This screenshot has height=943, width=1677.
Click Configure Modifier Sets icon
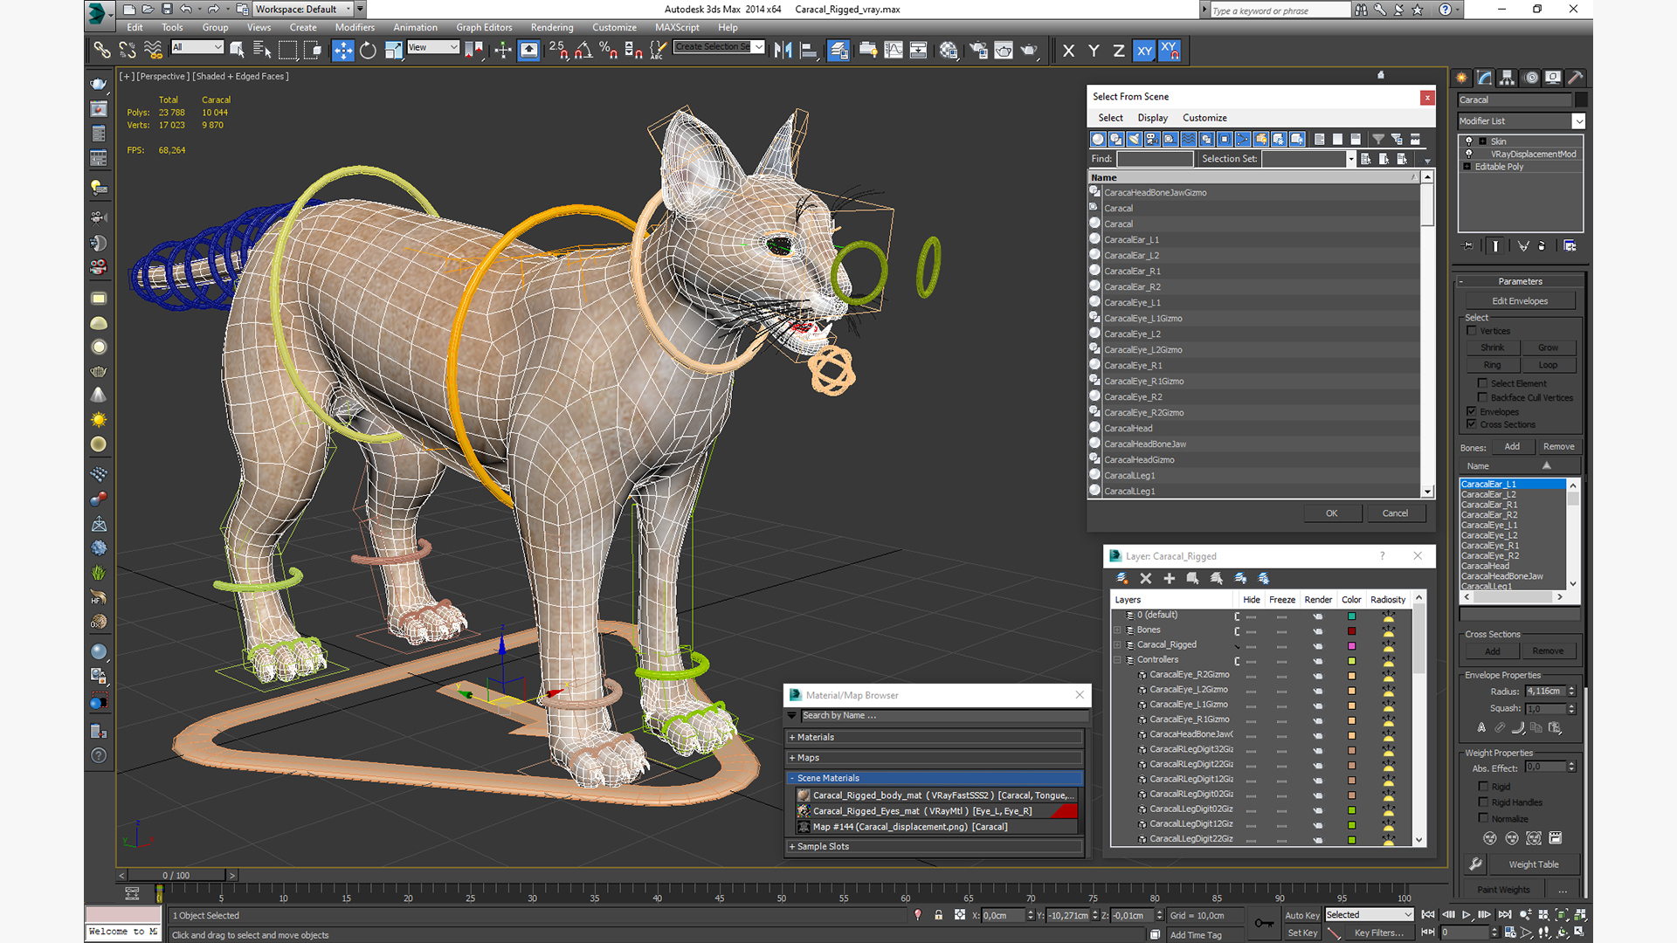click(x=1570, y=246)
